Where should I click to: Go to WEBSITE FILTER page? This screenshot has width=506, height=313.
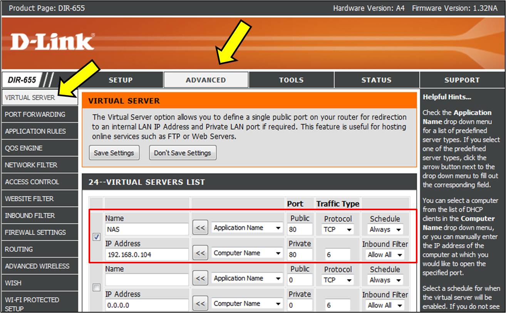pyautogui.click(x=40, y=199)
